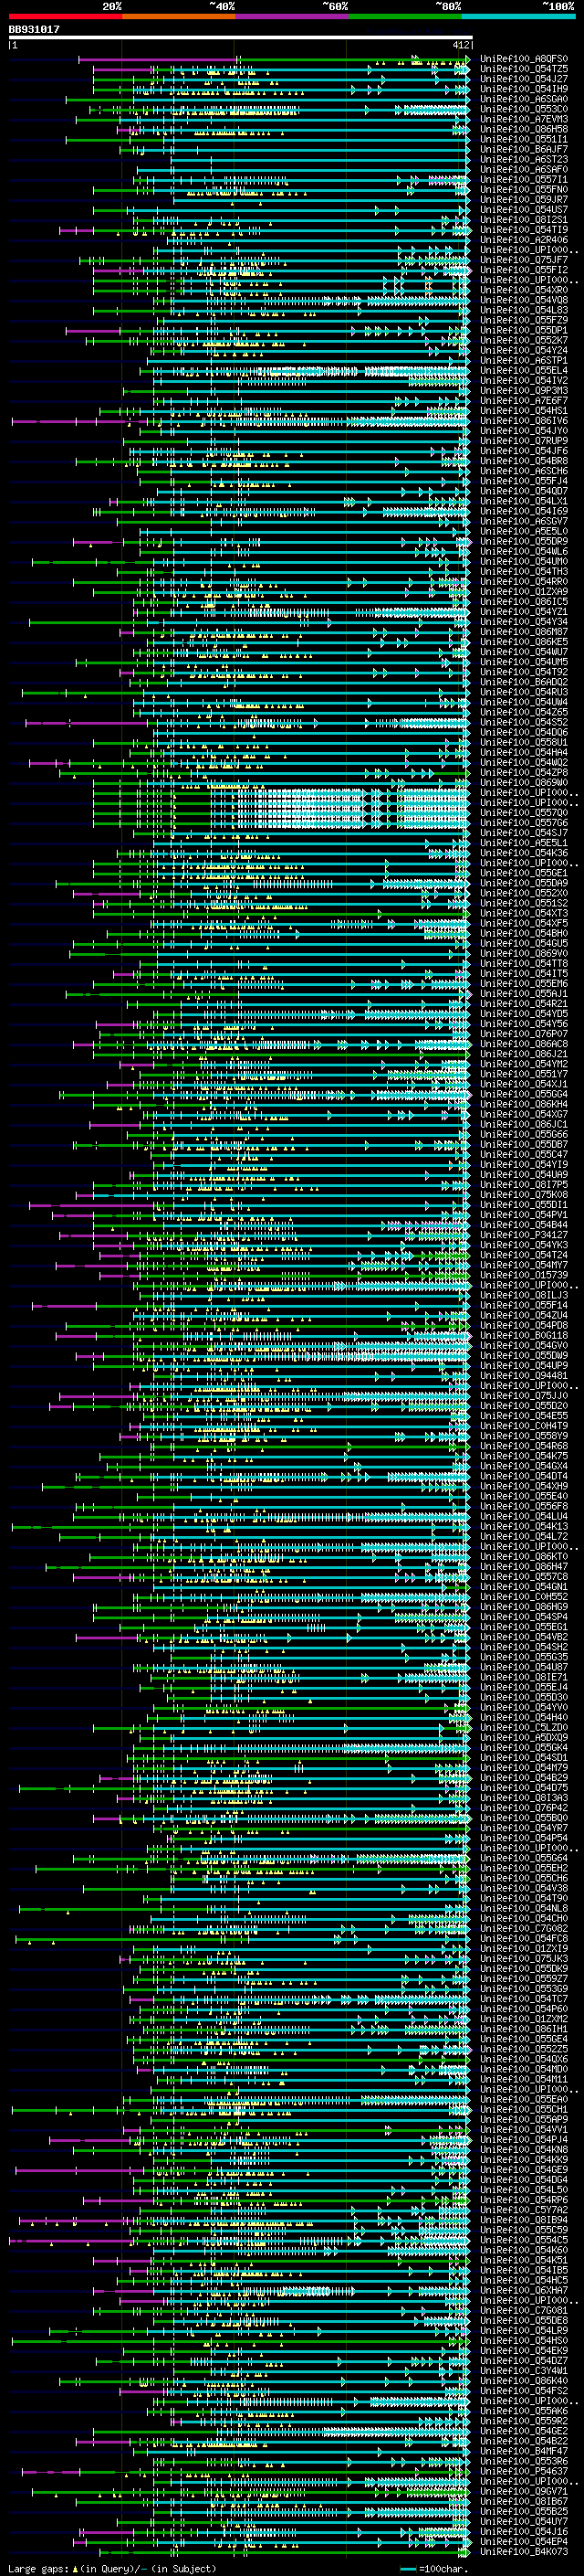This screenshot has width=584, height=2576.
Task: Select the UniRef100_Q54US7 label
Action: click(524, 209)
